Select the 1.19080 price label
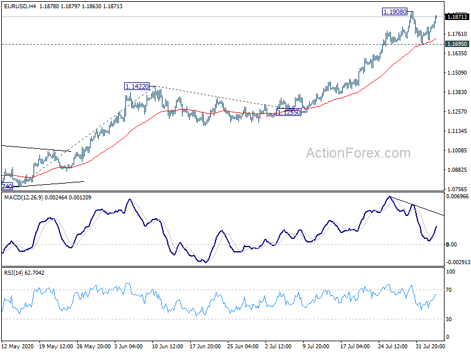Viewport: 471px width, 353px height. coord(394,12)
